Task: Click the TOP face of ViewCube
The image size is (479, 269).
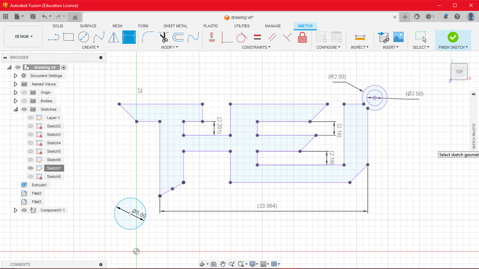Action: [459, 71]
